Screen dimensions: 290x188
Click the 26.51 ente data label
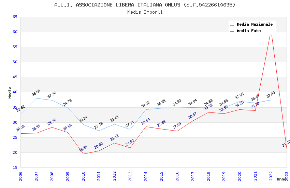[x=36, y=128]
